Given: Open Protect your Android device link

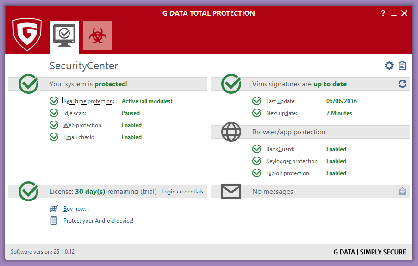Looking at the screenshot, I should pyautogui.click(x=98, y=221).
